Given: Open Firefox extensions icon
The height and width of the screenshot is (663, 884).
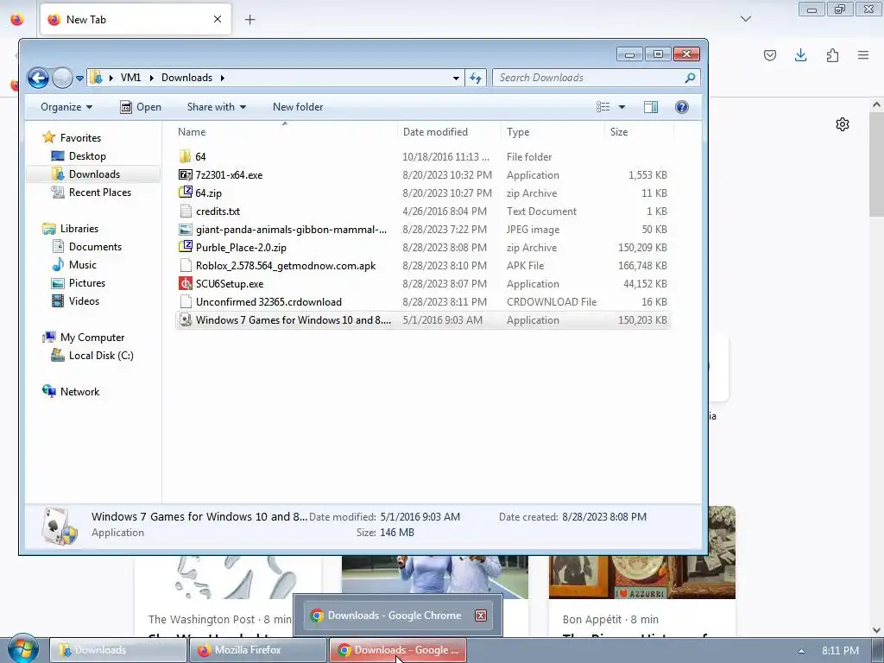Looking at the screenshot, I should coord(832,55).
